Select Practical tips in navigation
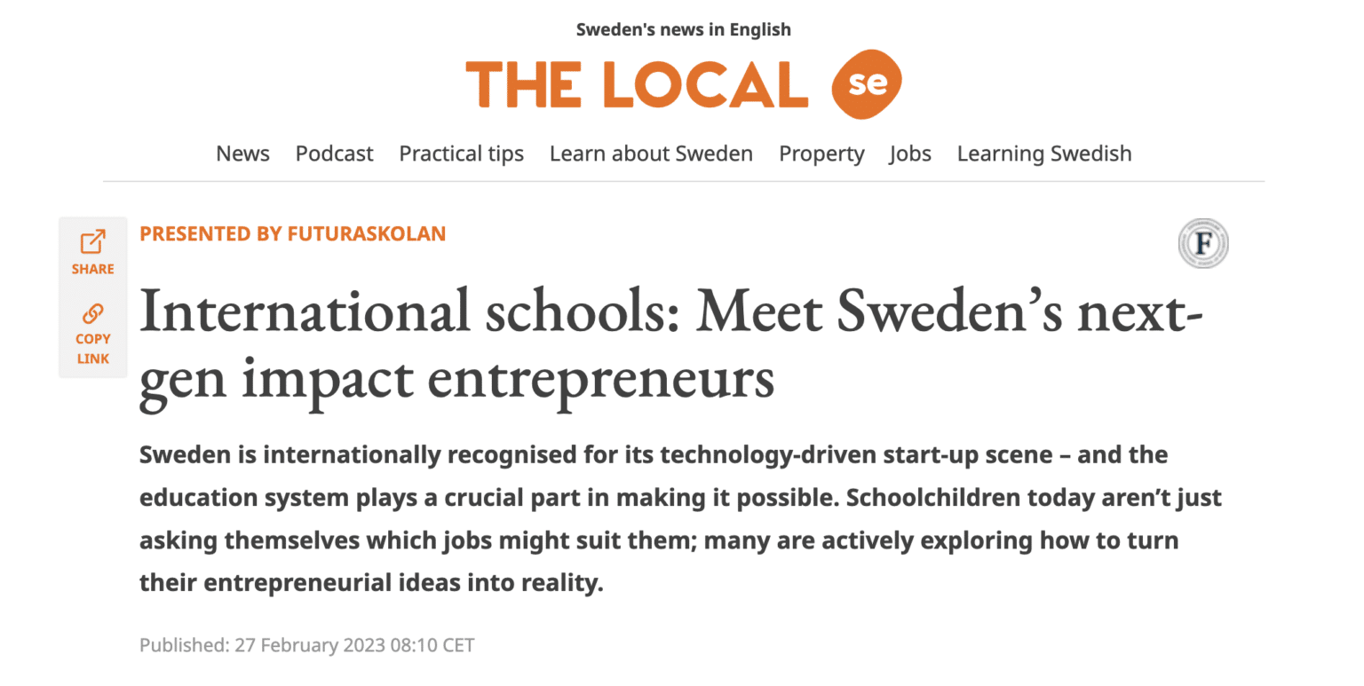Image resolution: width=1364 pixels, height=686 pixels. point(461,154)
